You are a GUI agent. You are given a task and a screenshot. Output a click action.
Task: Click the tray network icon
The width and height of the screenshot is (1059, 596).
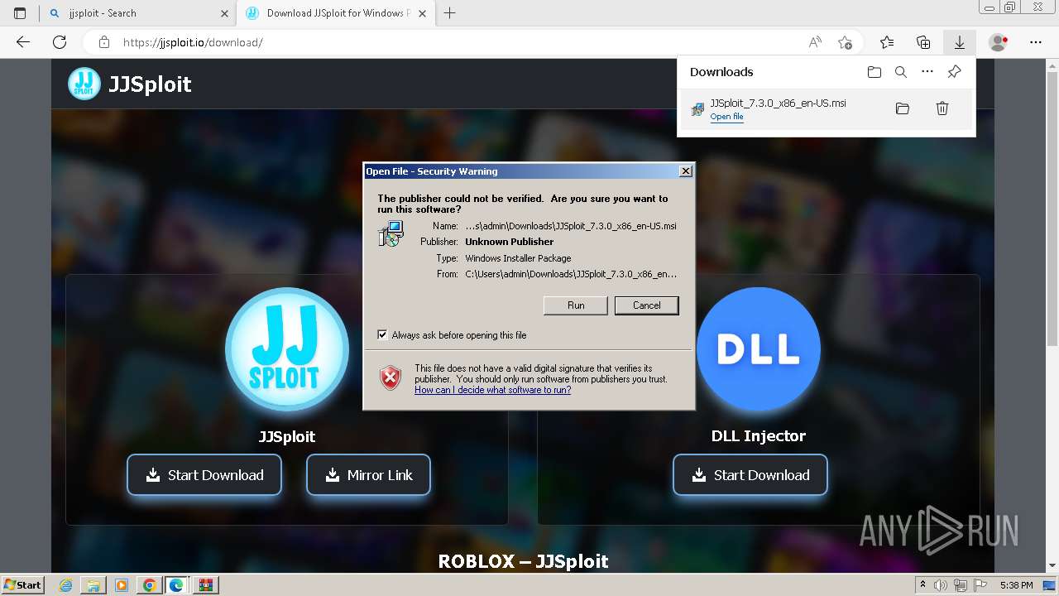point(962,585)
